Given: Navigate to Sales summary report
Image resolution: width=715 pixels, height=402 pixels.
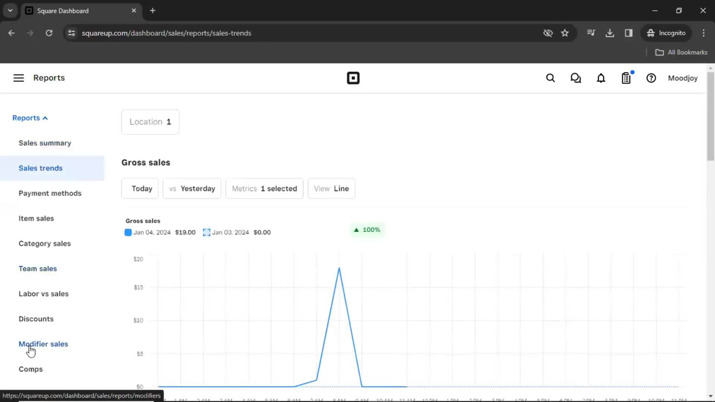Looking at the screenshot, I should 45,143.
